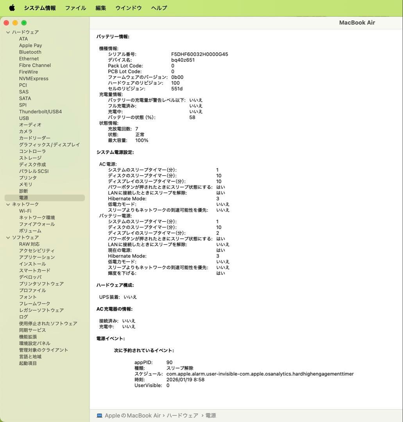Select アプリケーション in the software list

tap(37, 257)
